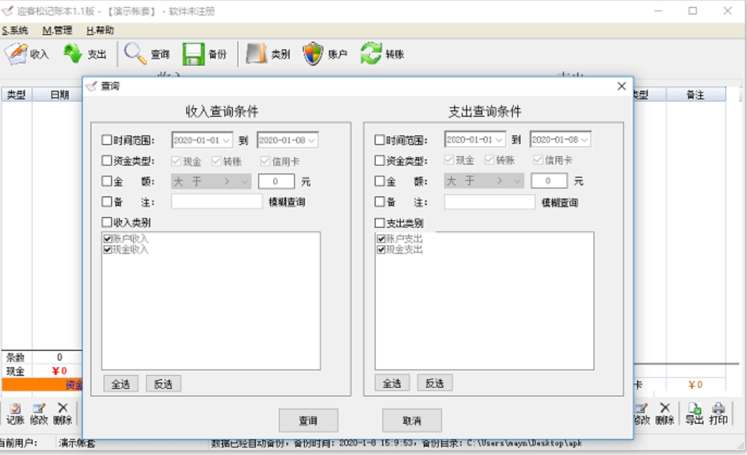Image resolution: width=747 pixels, height=455 pixels.
Task: Toggle income 信用卡 fund type checkbox
Action: (265, 161)
